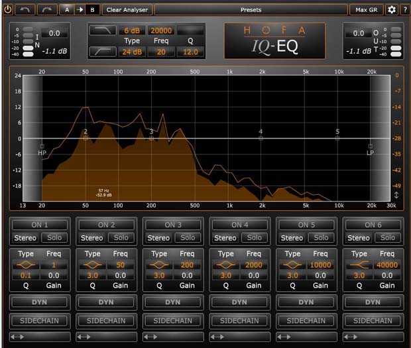The image size is (411, 348).
Task: Toggle ON 3 band switch
Action: pos(173,225)
